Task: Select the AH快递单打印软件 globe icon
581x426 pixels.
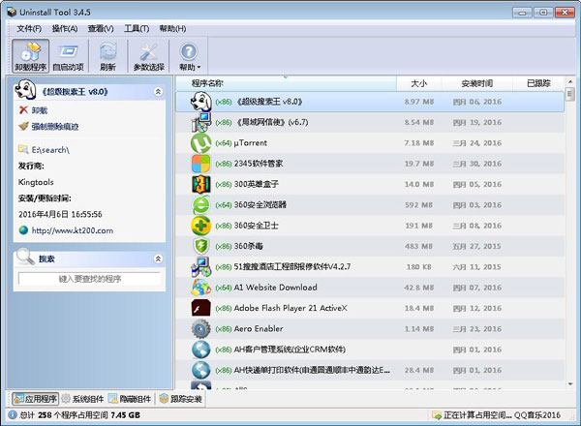Action: pyautogui.click(x=200, y=370)
